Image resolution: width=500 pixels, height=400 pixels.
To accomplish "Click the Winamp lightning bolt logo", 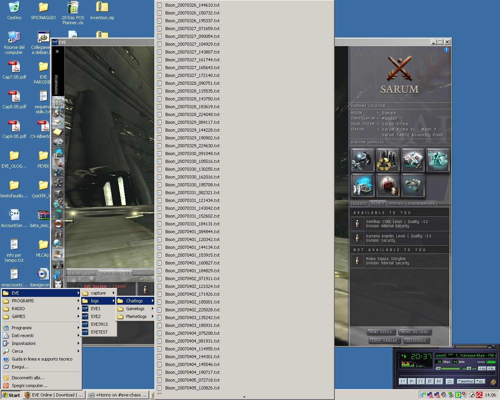I will tap(493, 382).
